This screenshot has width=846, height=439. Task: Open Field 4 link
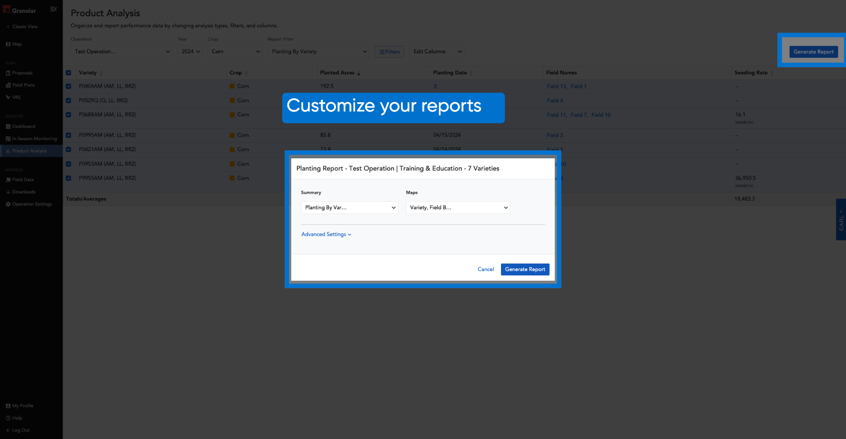click(x=555, y=100)
